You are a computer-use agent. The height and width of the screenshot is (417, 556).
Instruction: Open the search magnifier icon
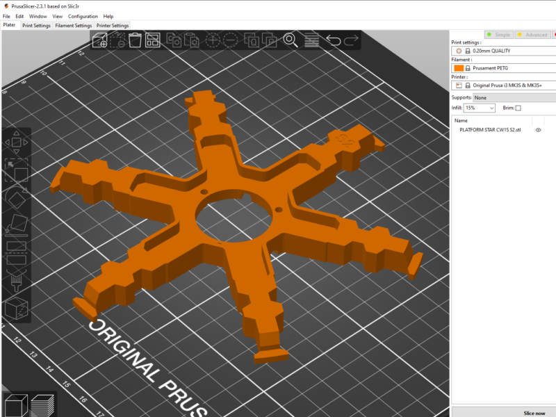pyautogui.click(x=290, y=40)
